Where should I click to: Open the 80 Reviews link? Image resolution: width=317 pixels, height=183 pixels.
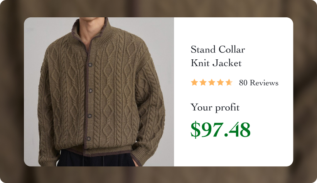point(258,83)
